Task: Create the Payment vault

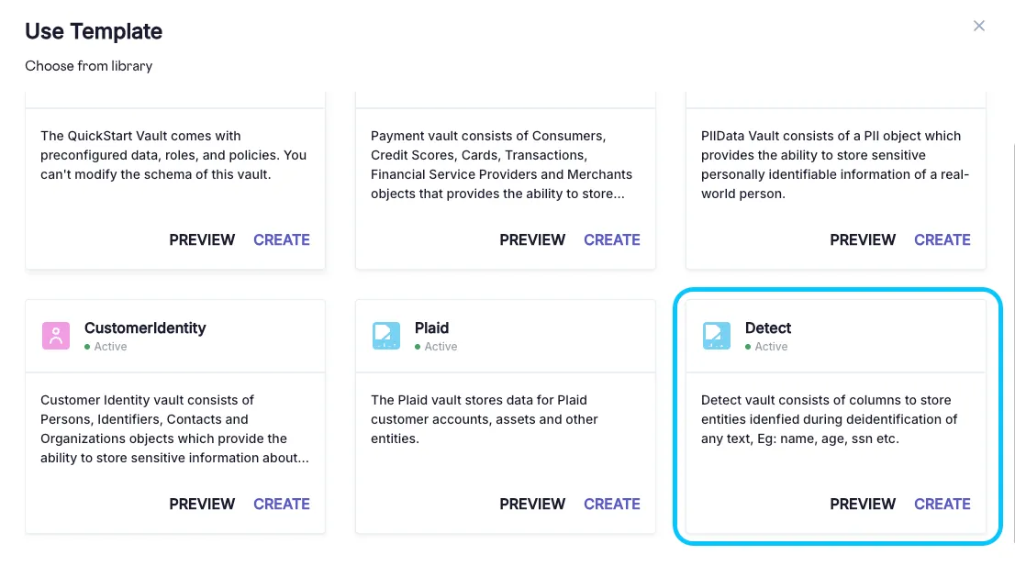Action: [612, 239]
